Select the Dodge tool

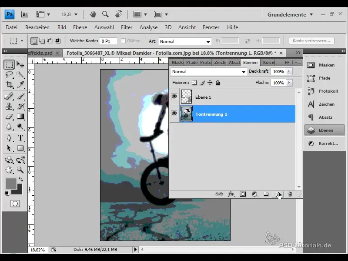20,126
